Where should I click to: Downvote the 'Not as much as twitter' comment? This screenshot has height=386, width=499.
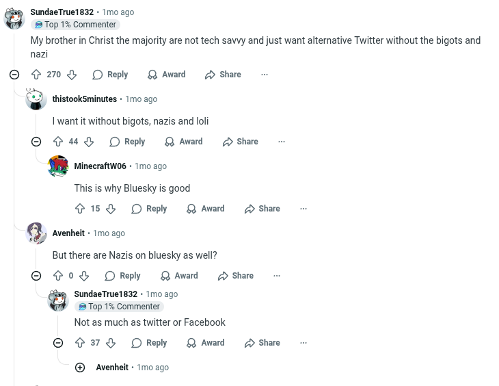(111, 343)
